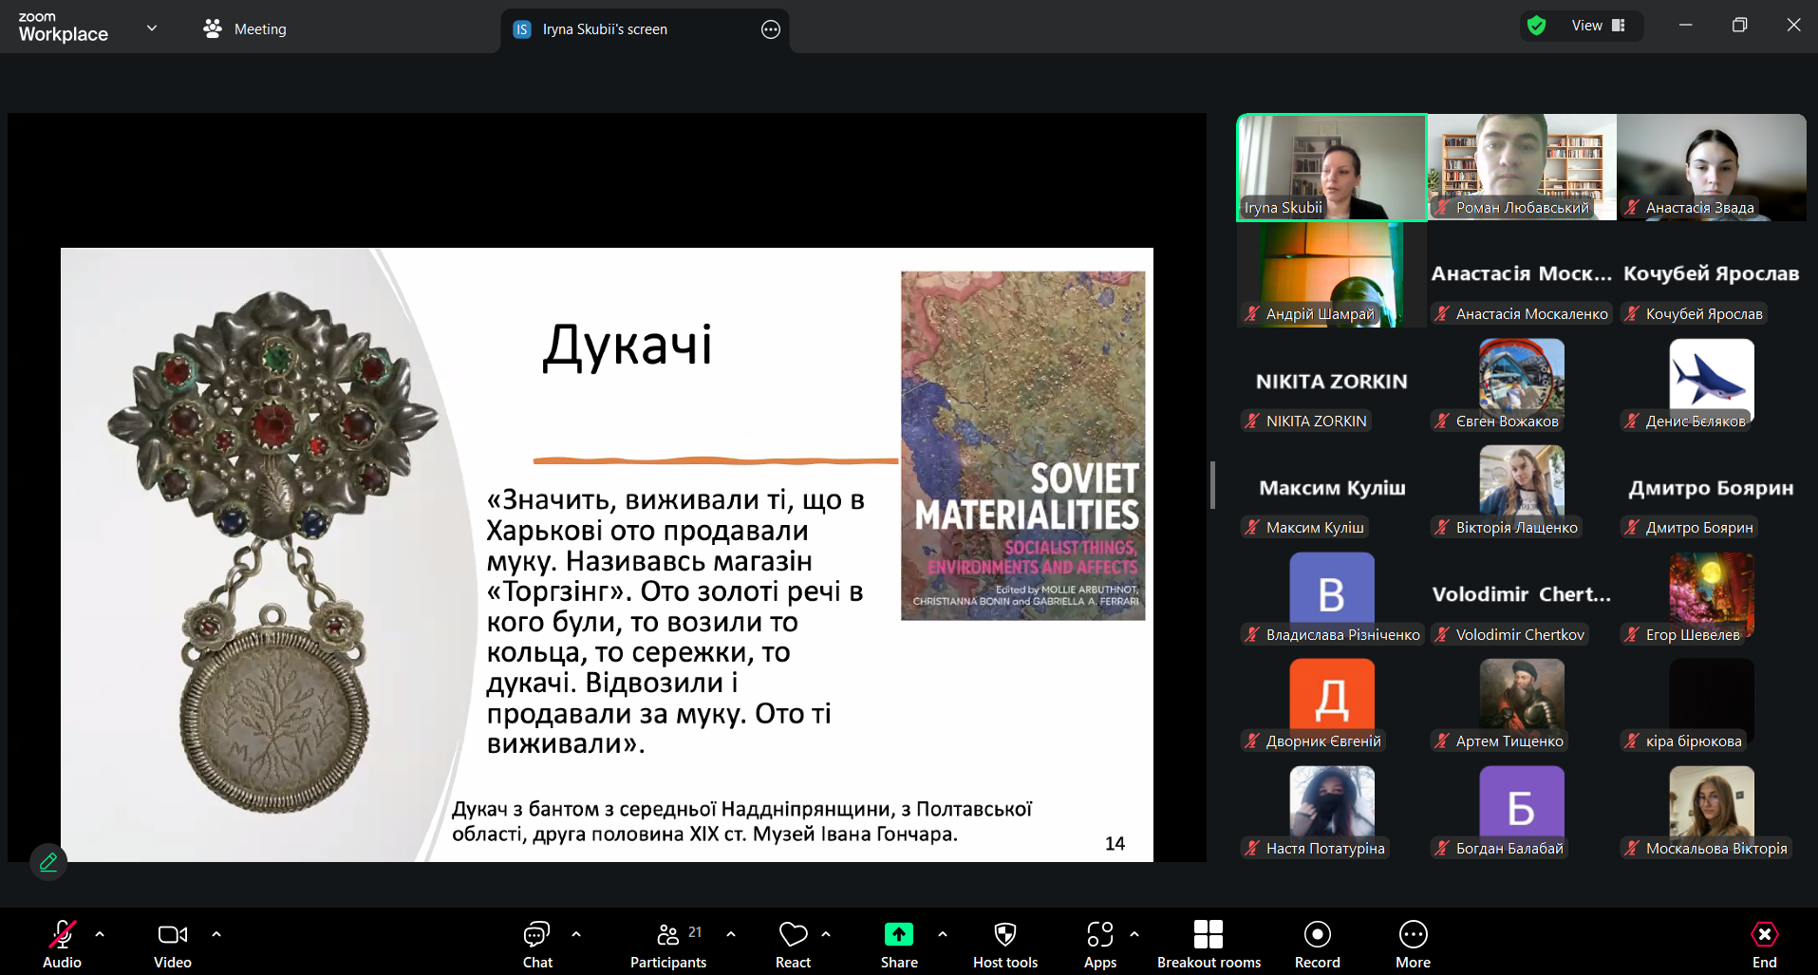Open Breakout rooms
This screenshot has width=1818, height=975.
coord(1208,944)
